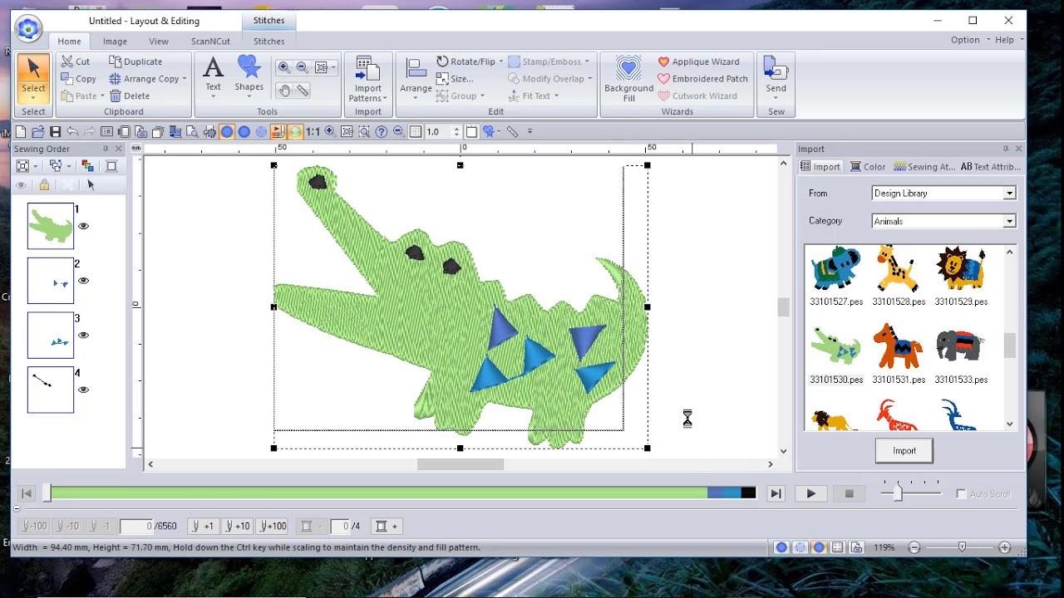1064x598 pixels.
Task: Click the Pan hand tool icon
Action: pos(284,91)
